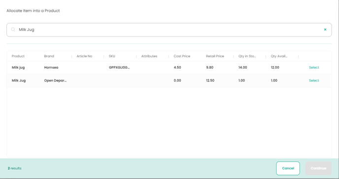
Task: Click the 4.50 cost price cell
Action: tap(177, 68)
